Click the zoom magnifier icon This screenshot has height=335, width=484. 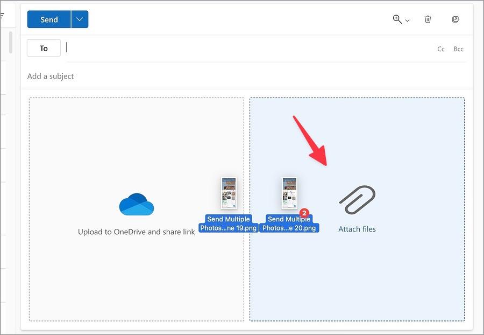tap(397, 19)
